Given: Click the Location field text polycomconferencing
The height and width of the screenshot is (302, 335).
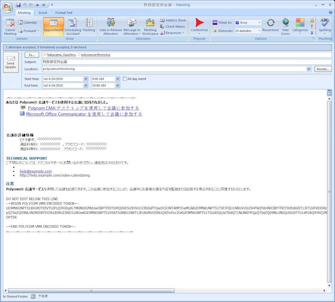Looking at the screenshot, I should (59, 69).
